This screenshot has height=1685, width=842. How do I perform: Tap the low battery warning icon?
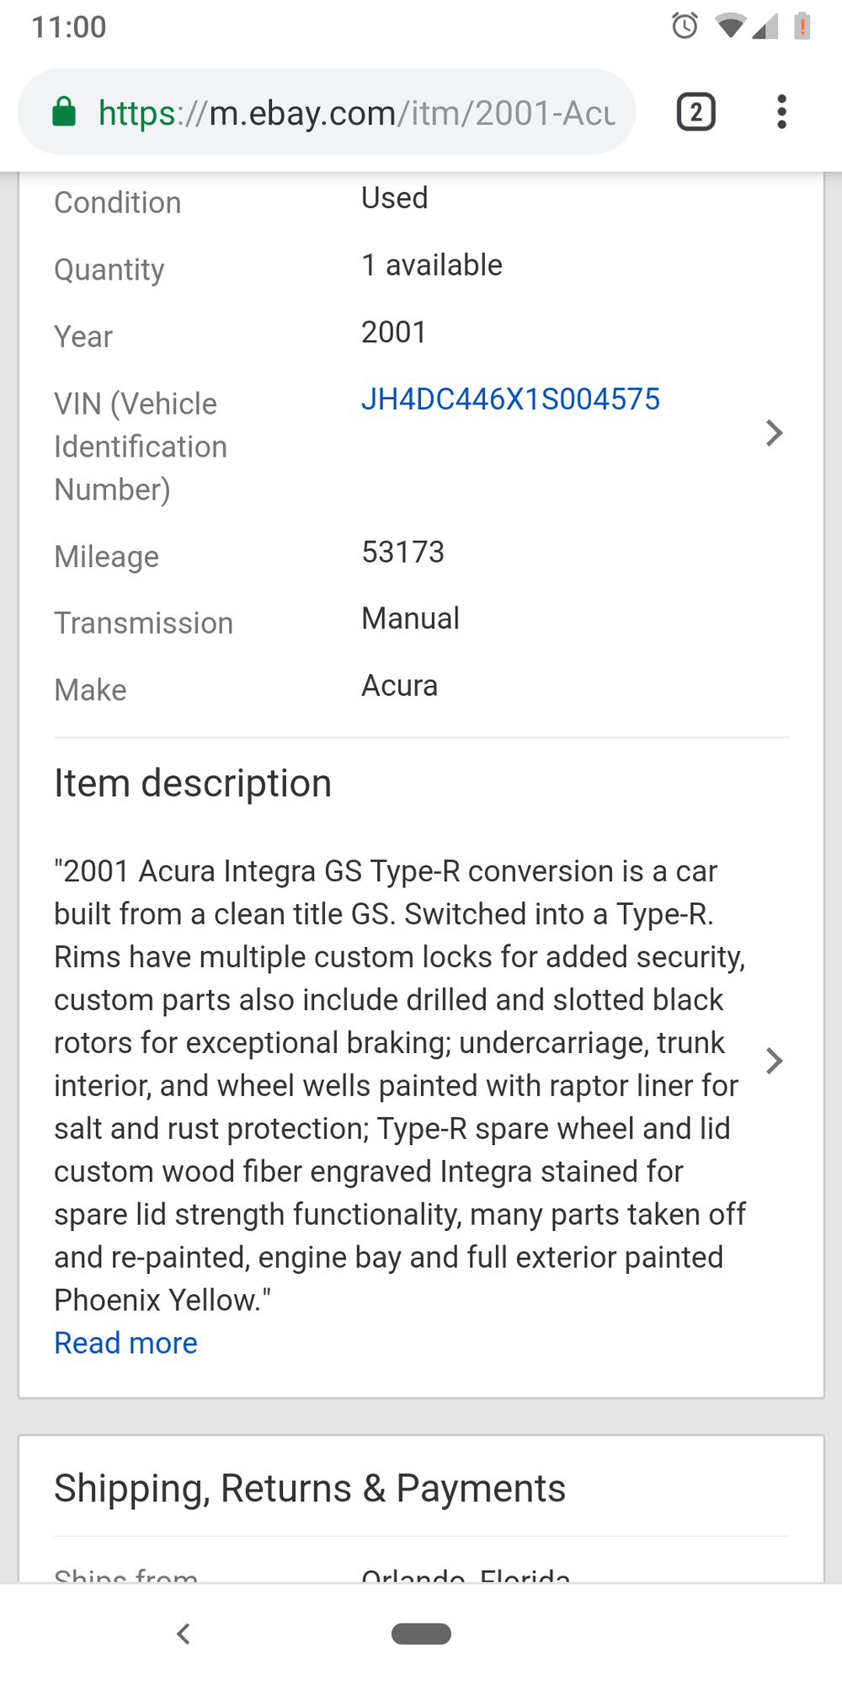[802, 26]
